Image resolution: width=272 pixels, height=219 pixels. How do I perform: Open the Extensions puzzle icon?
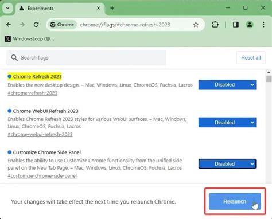click(215, 25)
